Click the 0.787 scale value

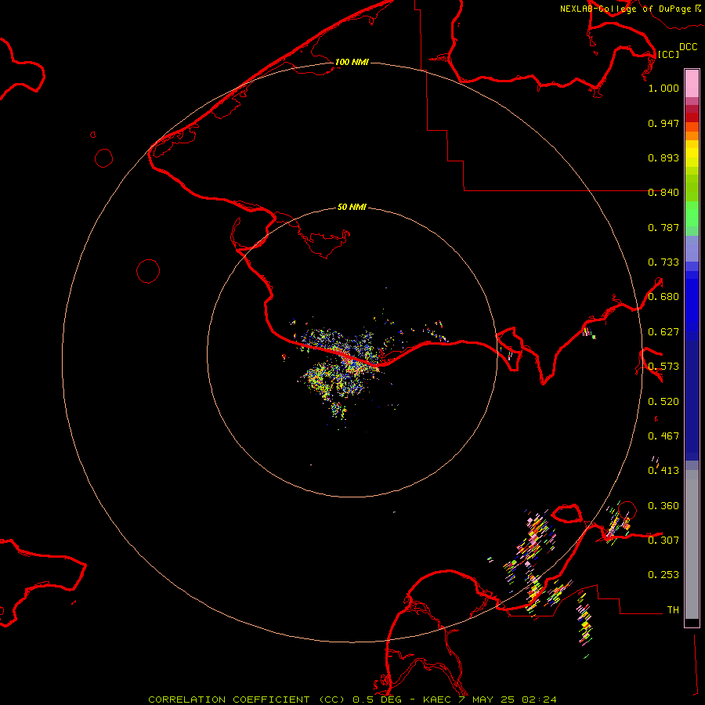tap(663, 227)
